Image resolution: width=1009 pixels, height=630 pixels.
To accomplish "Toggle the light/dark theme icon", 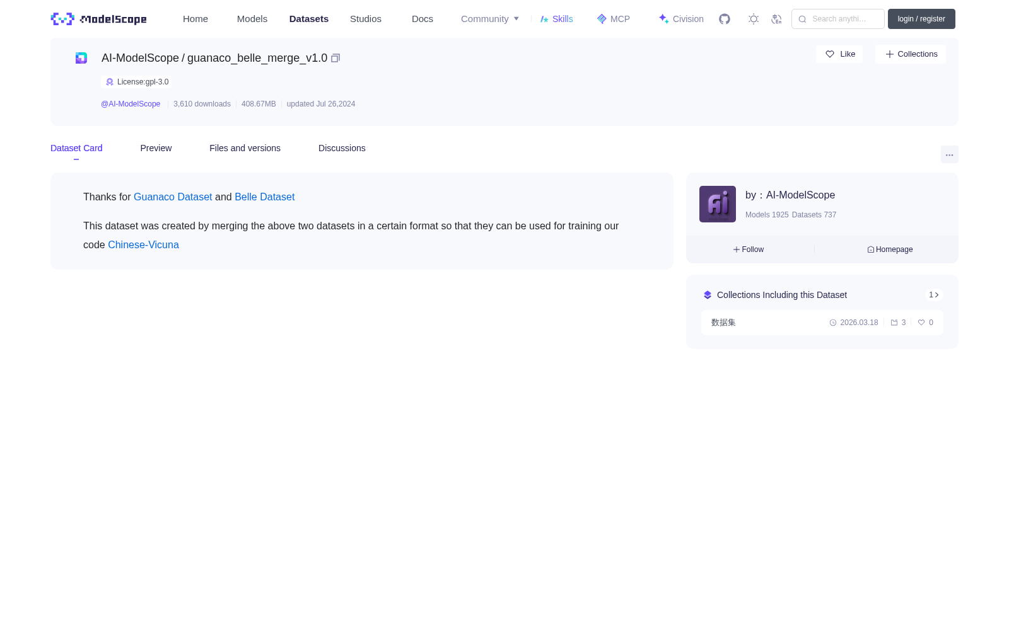I will pos(754,19).
